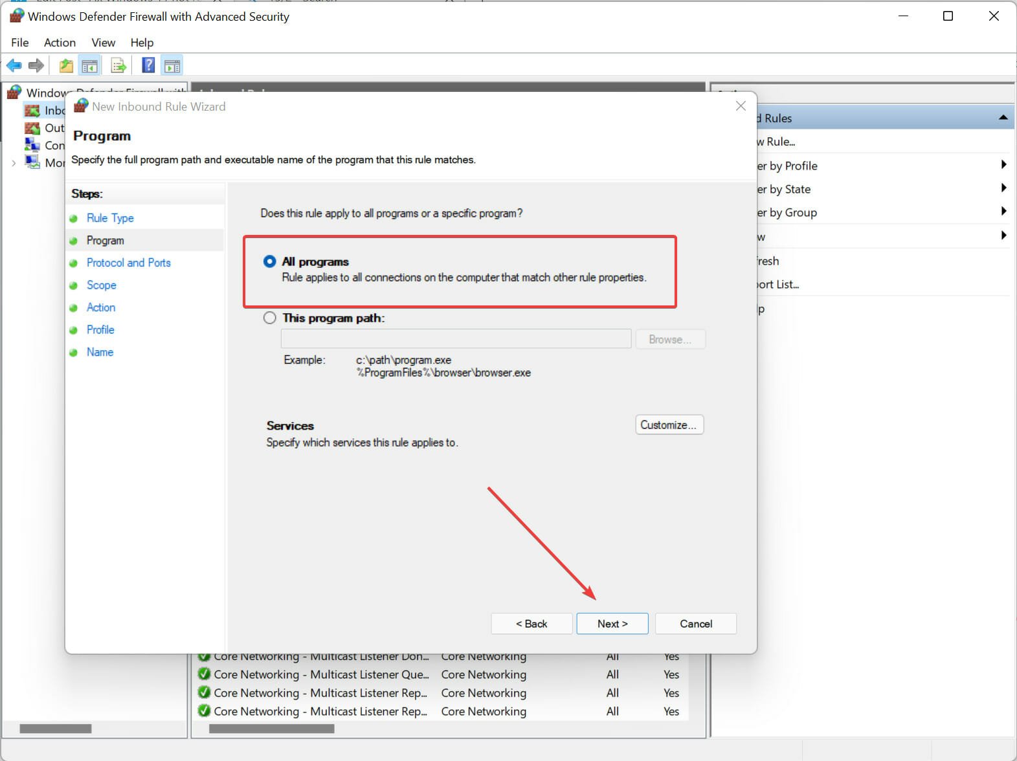Click the Next button
Screen dimensions: 1017x761
pyautogui.click(x=612, y=624)
